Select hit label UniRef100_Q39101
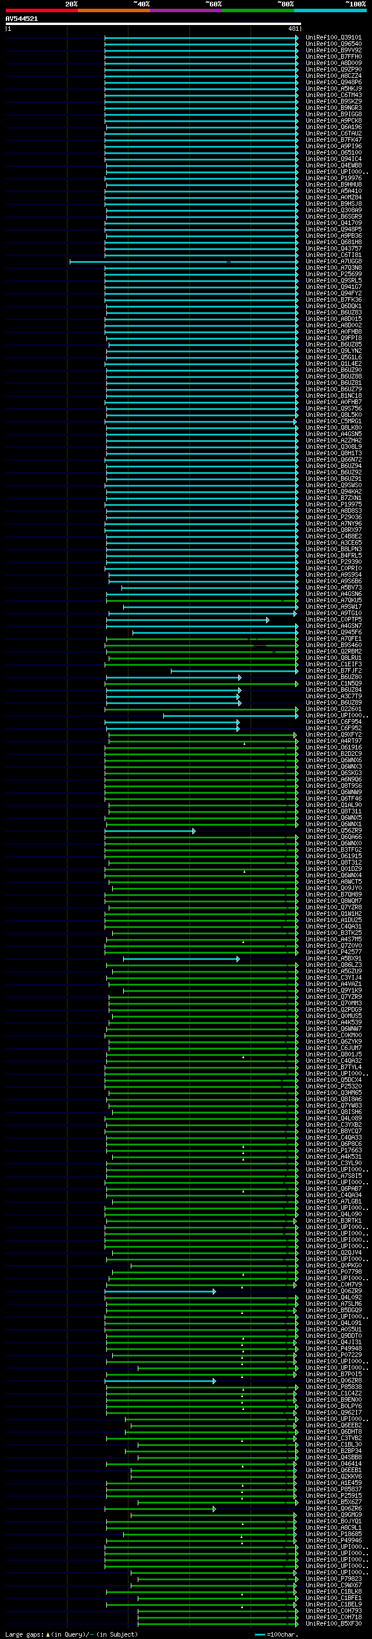This screenshot has height=1639, width=372. [x=333, y=38]
